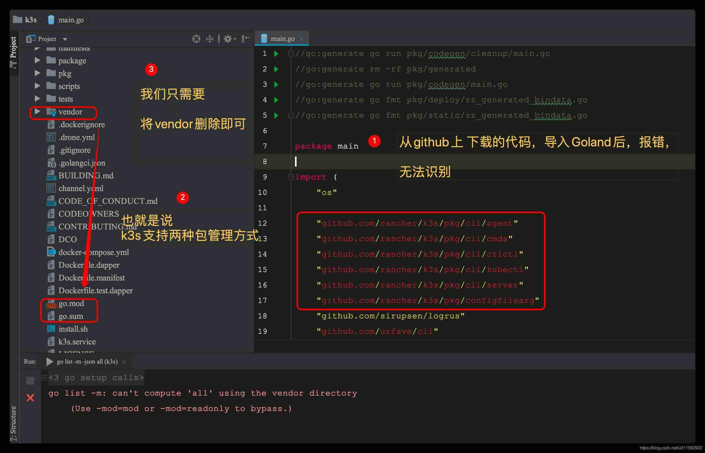Viewport: 705px width, 453px height.
Task: Hide the Project tool window
Action: [246, 39]
